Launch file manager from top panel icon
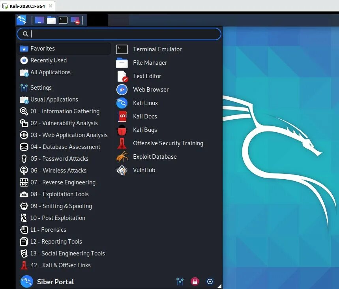This screenshot has height=289, width=339. coord(51,21)
